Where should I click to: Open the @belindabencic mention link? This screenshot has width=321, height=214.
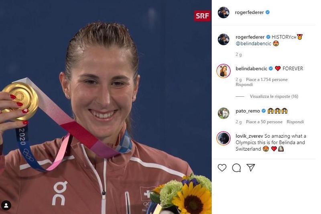(254, 43)
